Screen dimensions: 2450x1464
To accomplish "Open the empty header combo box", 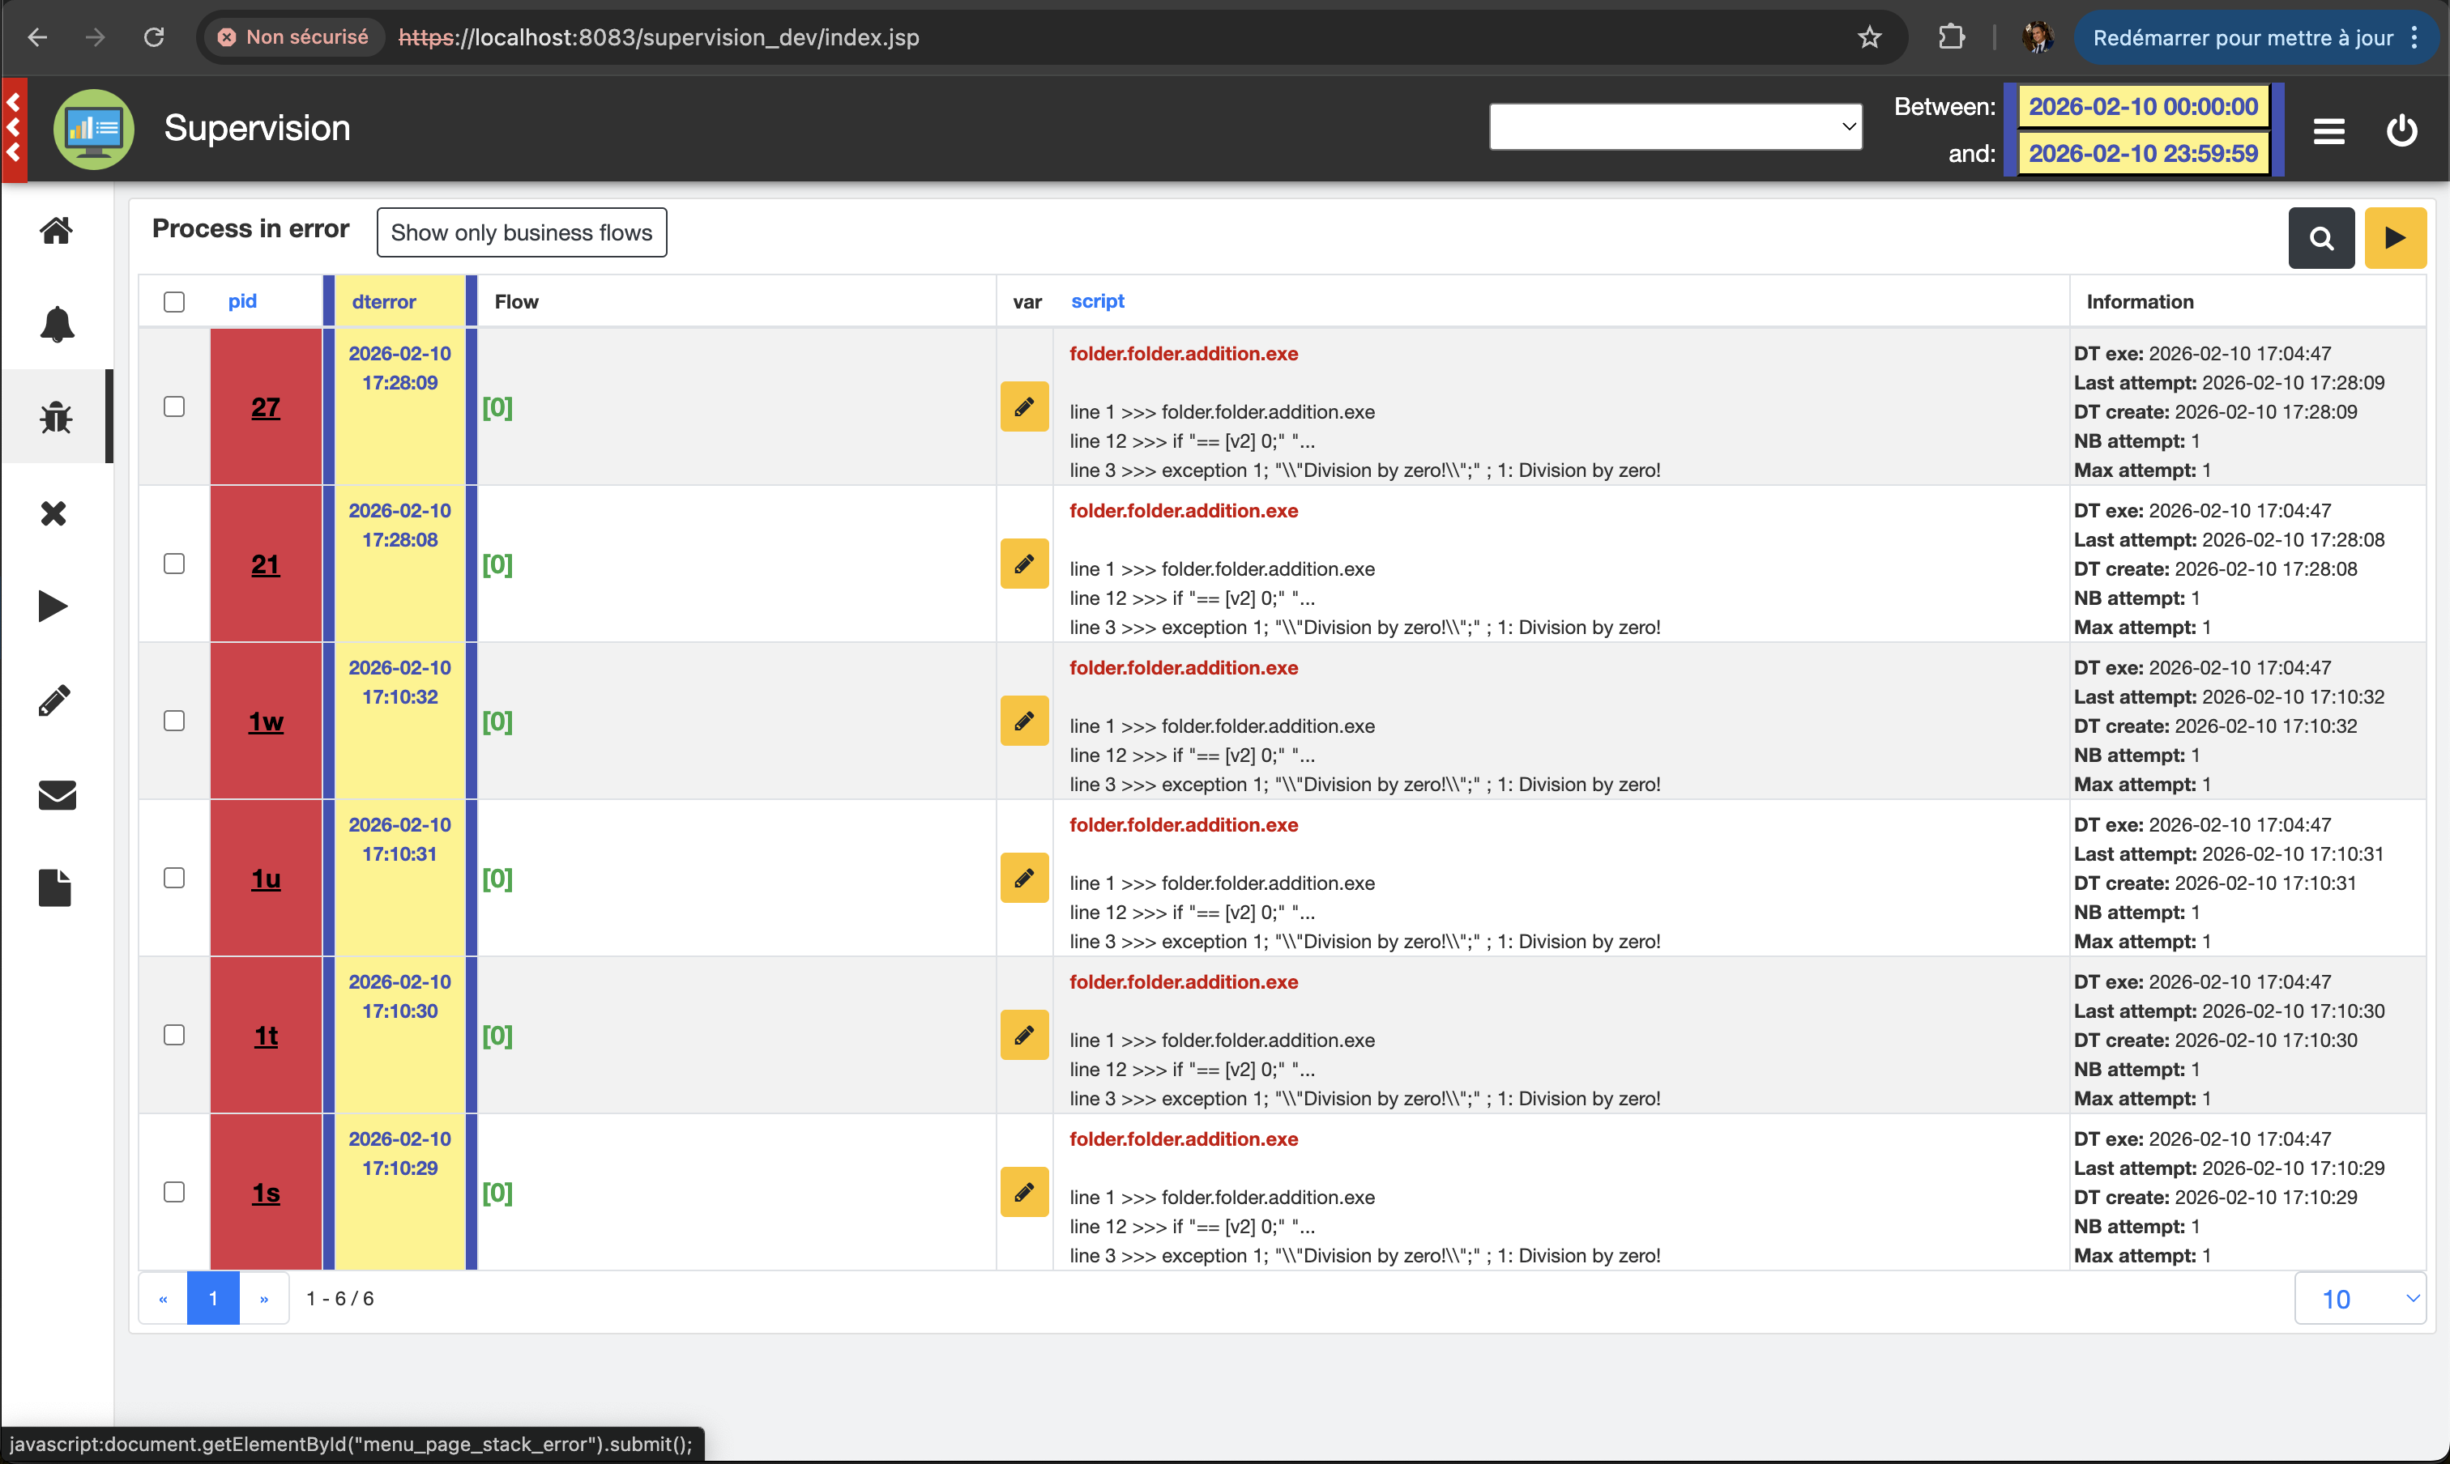I will 1674,127.
